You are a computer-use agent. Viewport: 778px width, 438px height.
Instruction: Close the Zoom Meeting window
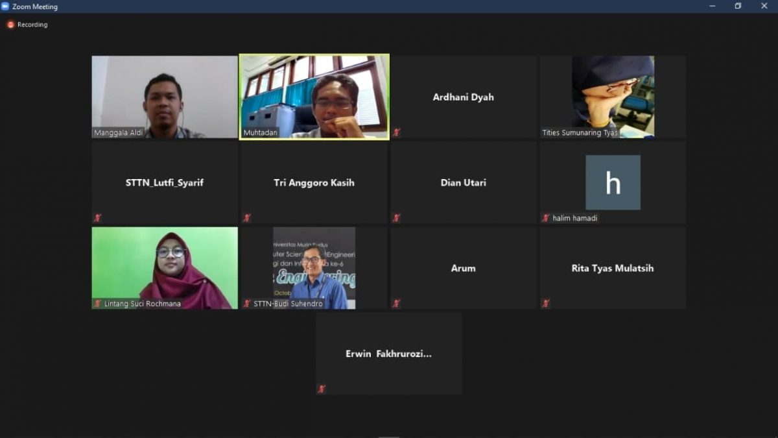pos(764,6)
